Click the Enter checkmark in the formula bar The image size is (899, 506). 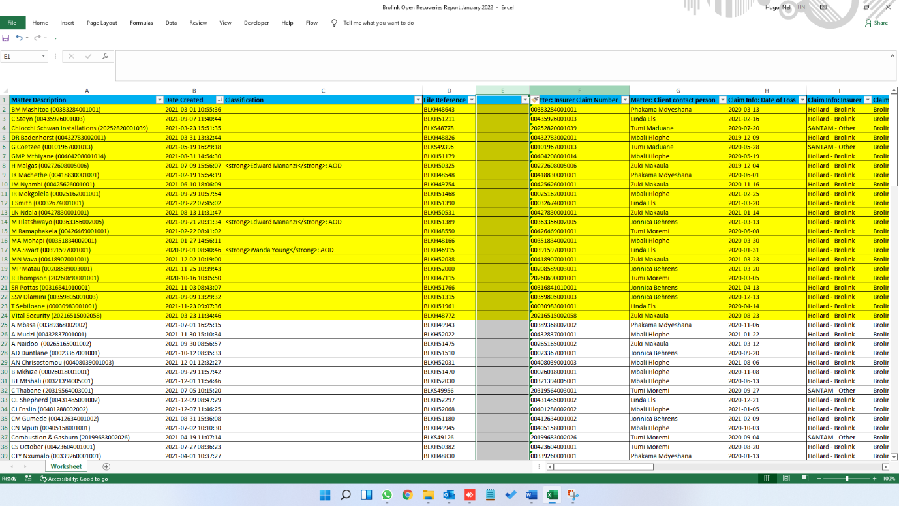point(88,57)
